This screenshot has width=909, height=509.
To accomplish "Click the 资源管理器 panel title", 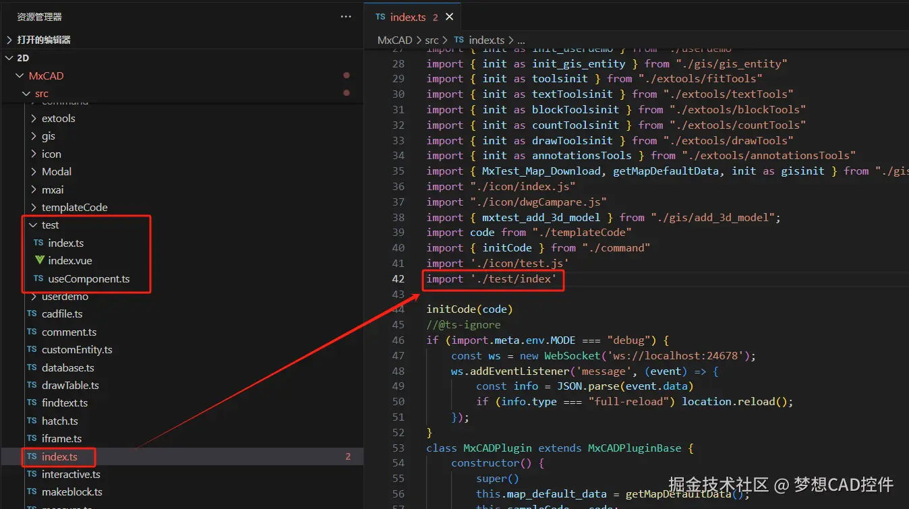I will (39, 17).
